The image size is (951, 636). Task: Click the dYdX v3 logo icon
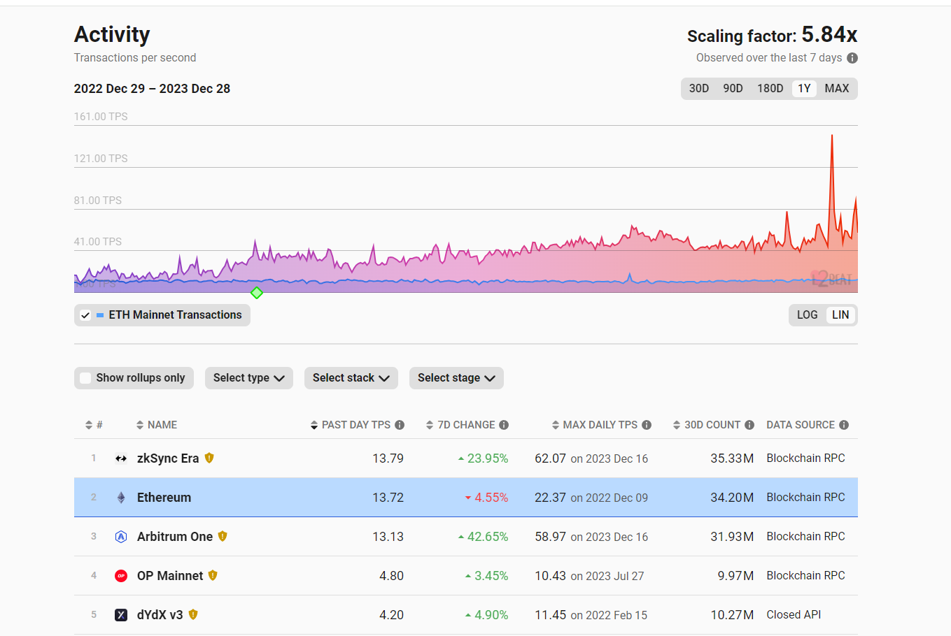pos(121,615)
